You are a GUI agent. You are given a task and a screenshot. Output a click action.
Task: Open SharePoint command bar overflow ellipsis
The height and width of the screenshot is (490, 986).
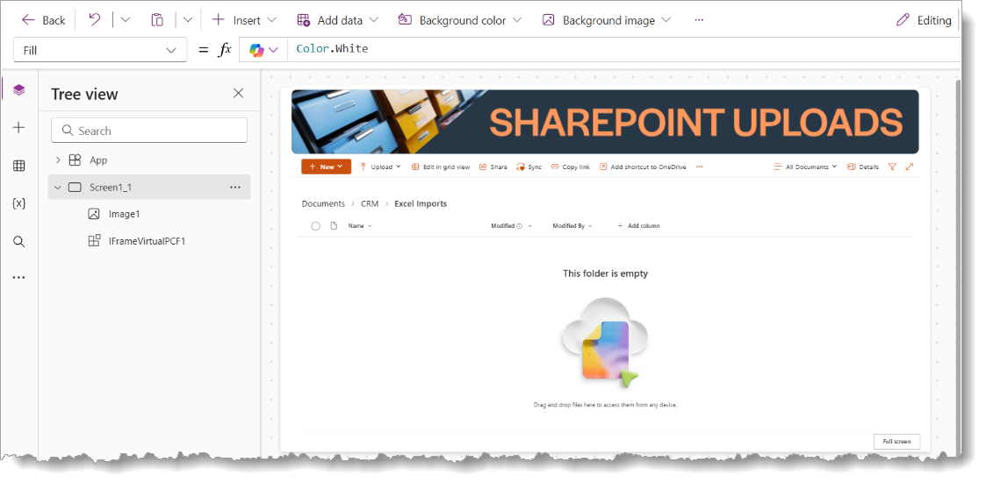(x=699, y=167)
